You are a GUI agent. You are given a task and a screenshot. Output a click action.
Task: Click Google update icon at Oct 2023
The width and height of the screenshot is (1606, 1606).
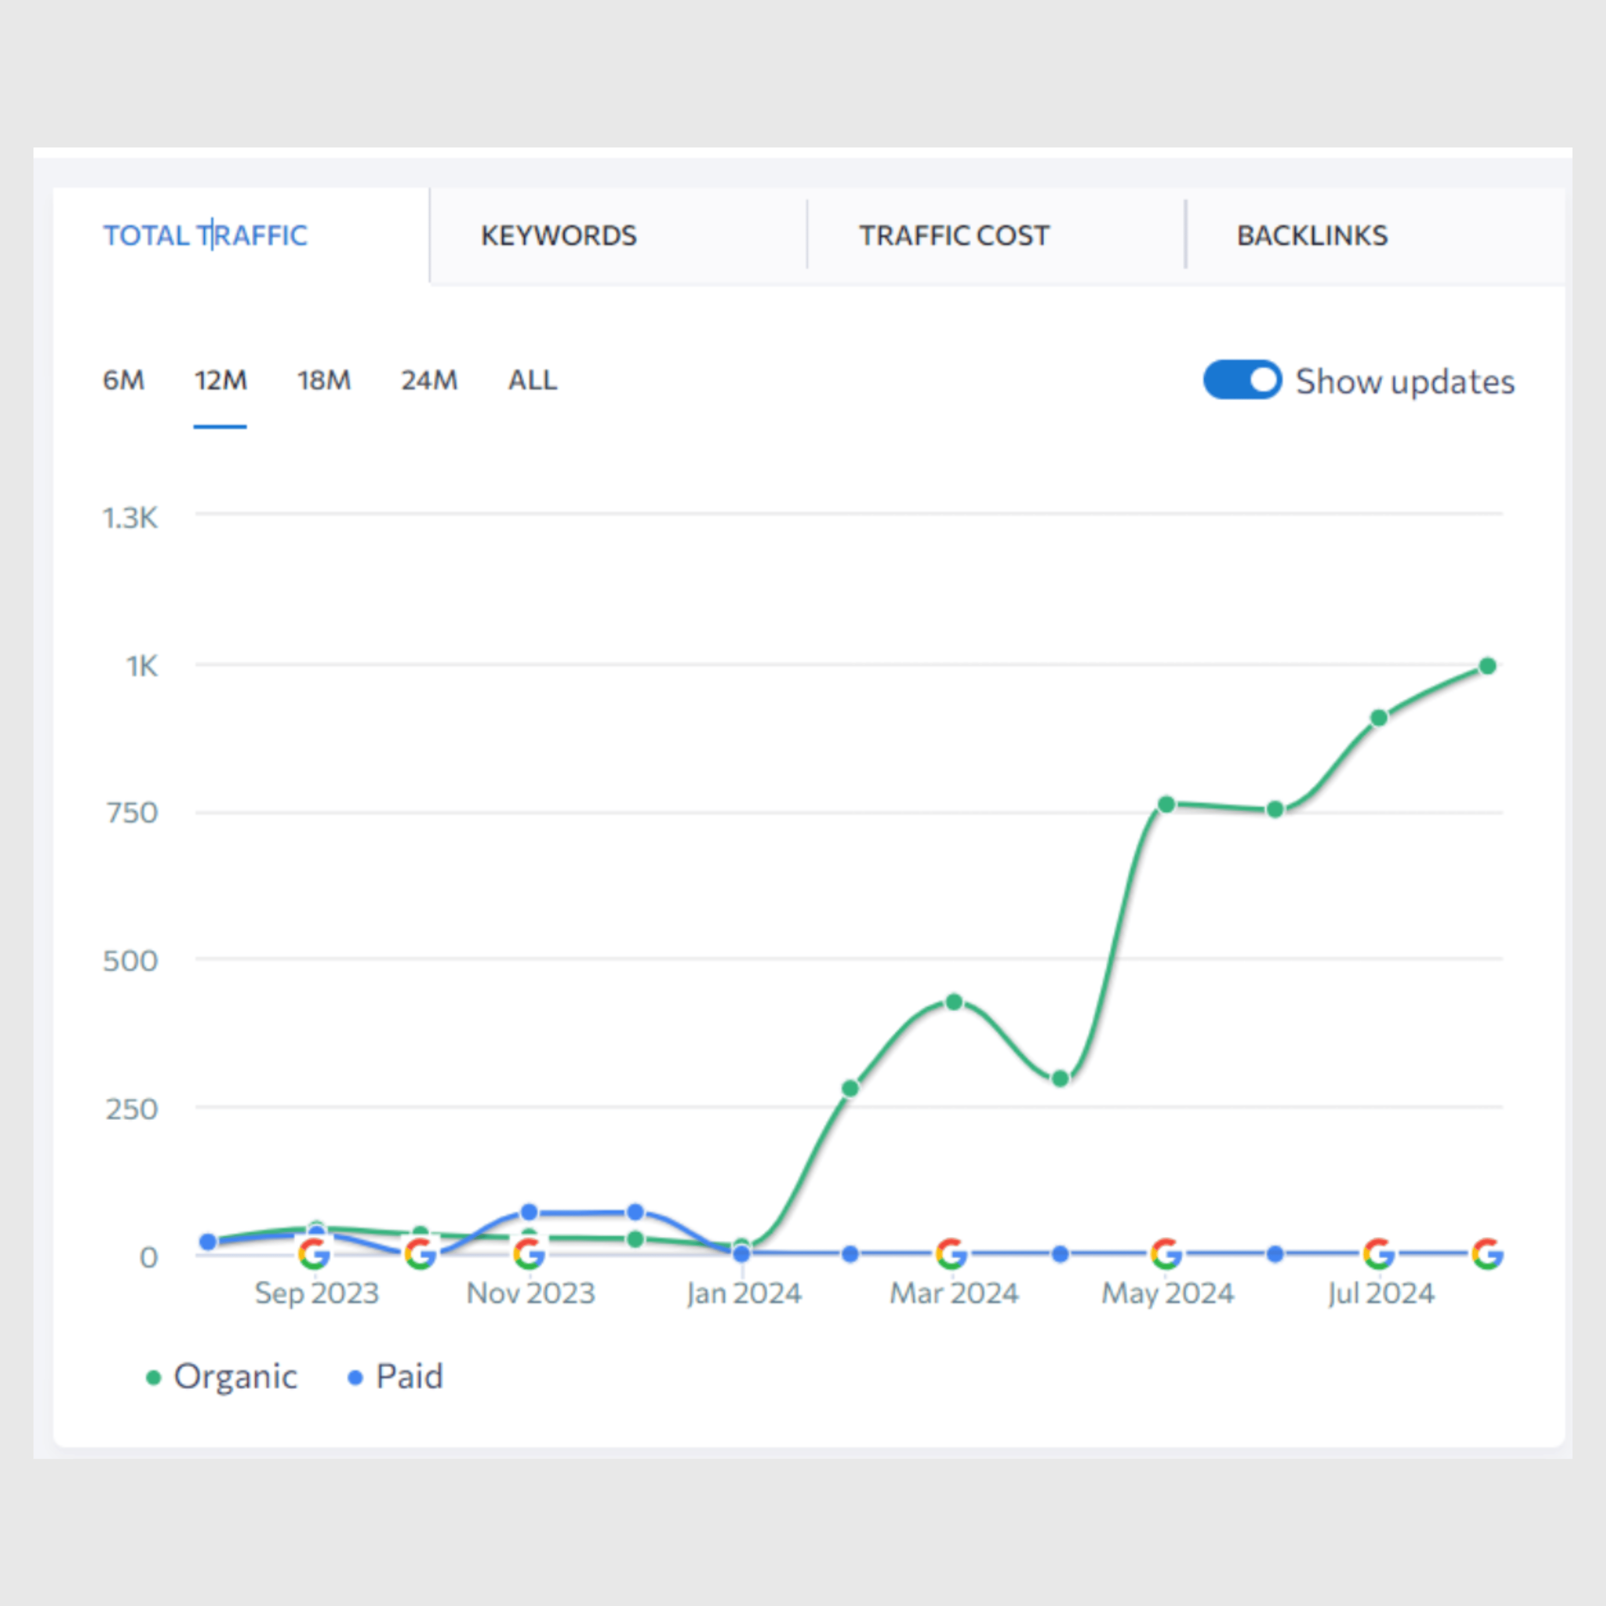(421, 1254)
